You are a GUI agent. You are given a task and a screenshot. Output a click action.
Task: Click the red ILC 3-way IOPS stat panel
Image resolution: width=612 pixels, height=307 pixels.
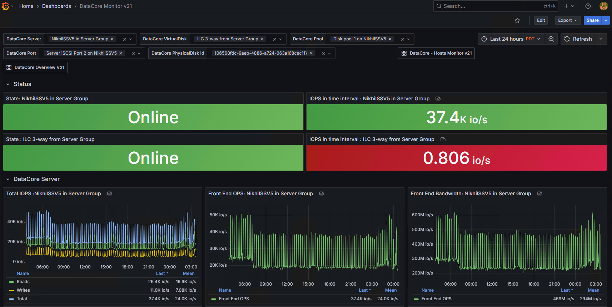point(457,158)
